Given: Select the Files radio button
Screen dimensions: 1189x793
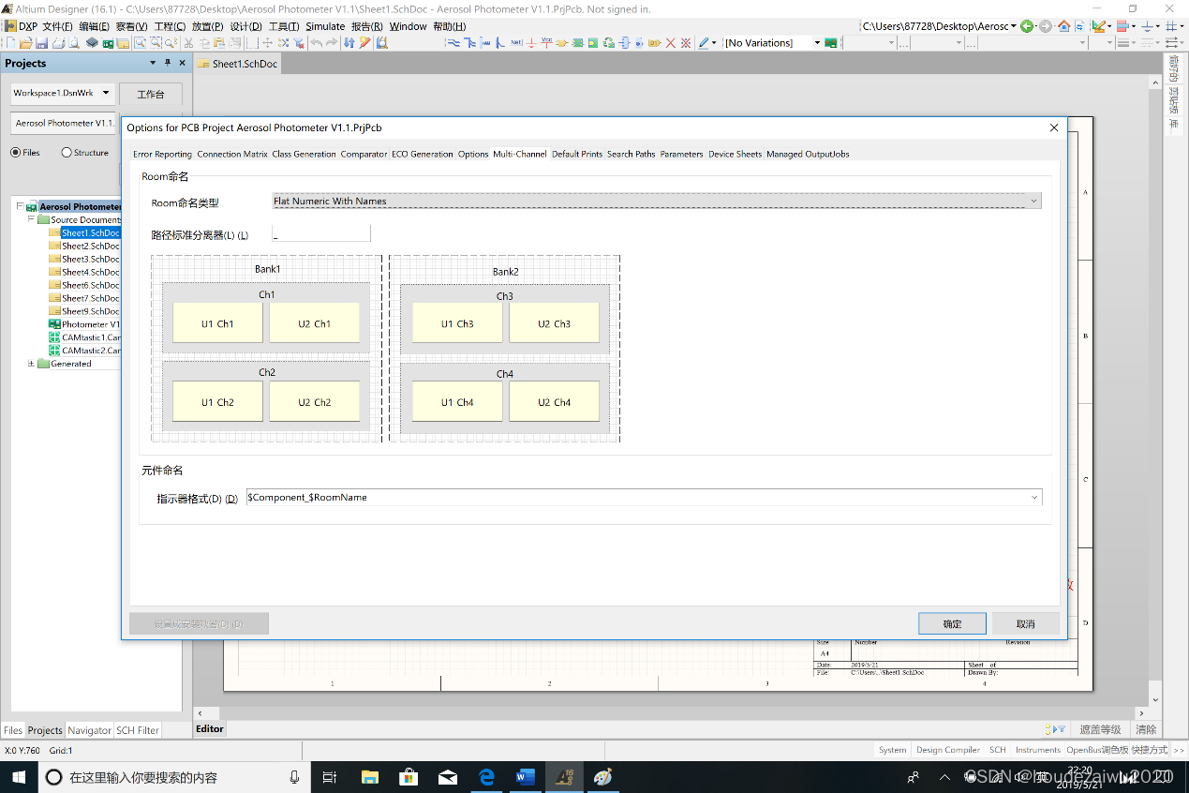Looking at the screenshot, I should tap(16, 152).
